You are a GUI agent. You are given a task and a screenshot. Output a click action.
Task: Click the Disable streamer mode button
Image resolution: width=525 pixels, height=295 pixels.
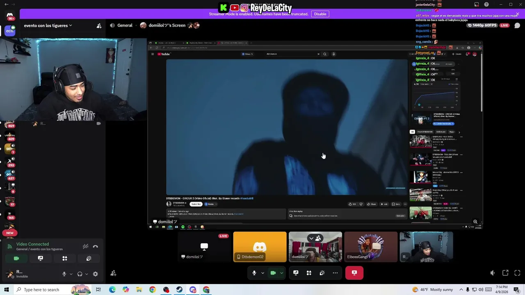coord(320,14)
